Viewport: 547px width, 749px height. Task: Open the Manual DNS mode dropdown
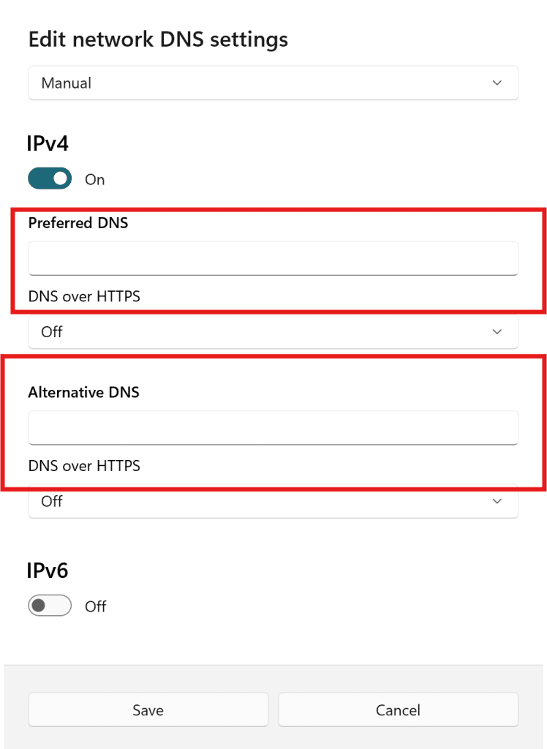[x=273, y=83]
